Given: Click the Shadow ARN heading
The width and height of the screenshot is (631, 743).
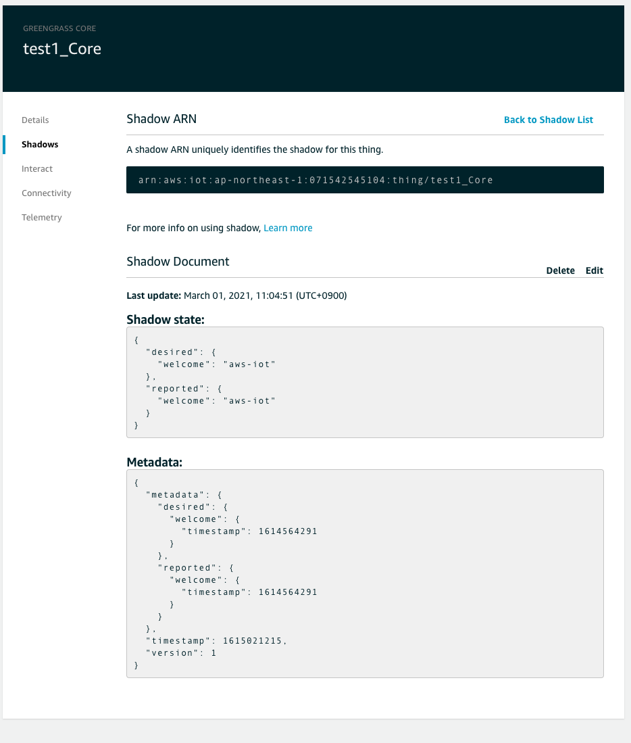Looking at the screenshot, I should coord(161,119).
